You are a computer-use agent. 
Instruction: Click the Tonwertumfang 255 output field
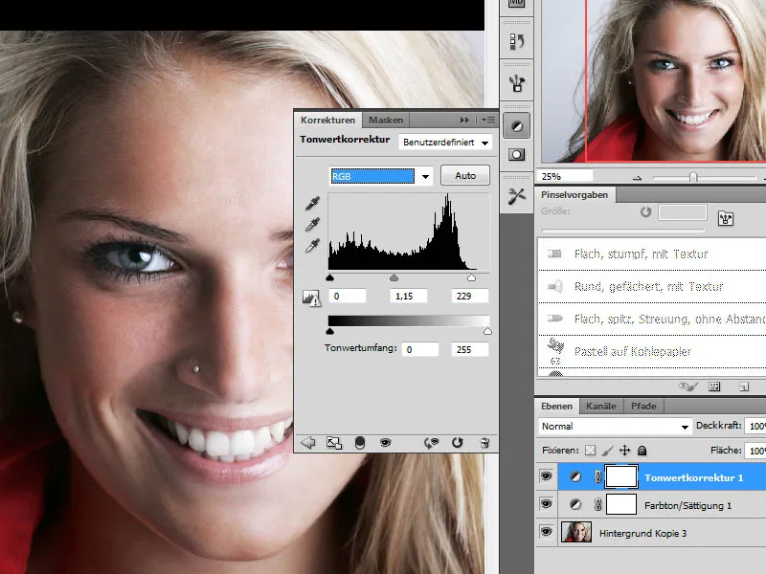pos(469,349)
